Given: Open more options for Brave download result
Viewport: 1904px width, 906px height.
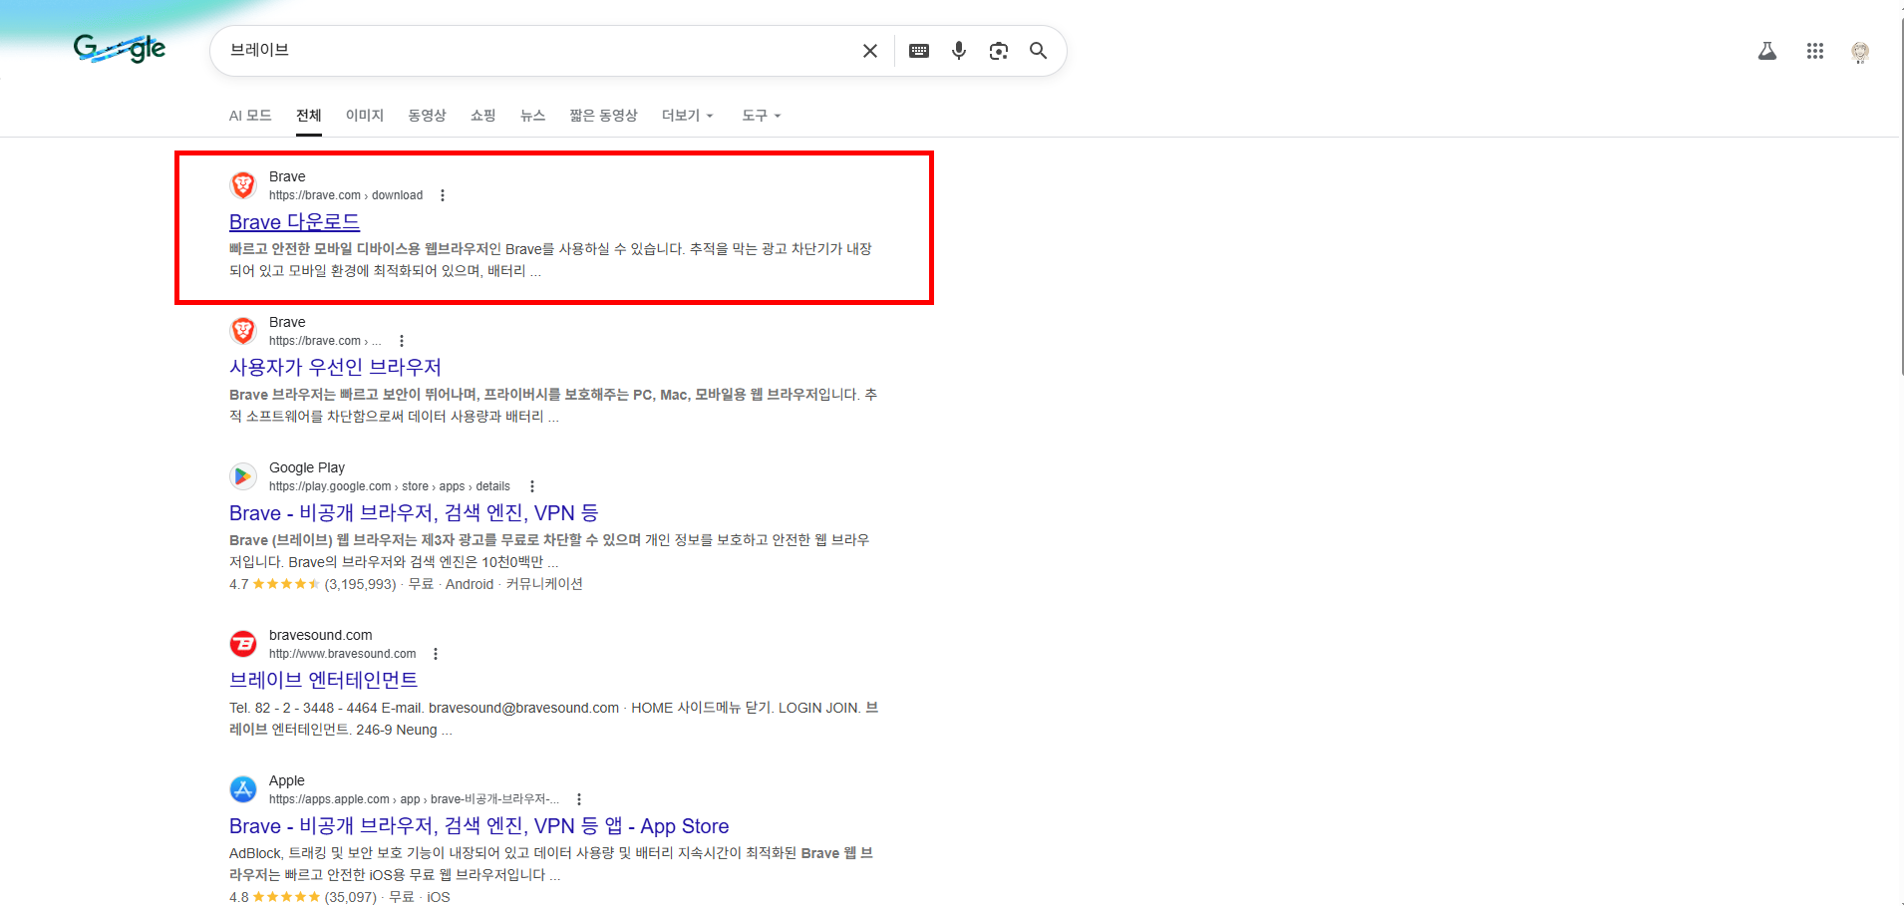Looking at the screenshot, I should coord(443,195).
